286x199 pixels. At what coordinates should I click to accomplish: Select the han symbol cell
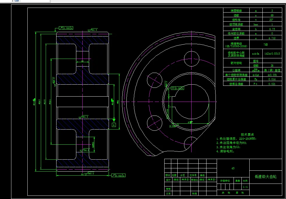pos(256,25)
